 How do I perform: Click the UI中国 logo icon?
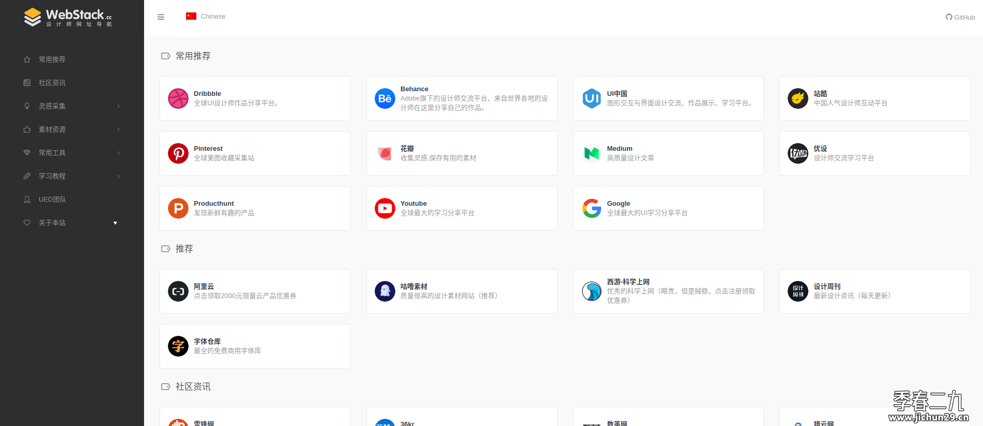(591, 98)
